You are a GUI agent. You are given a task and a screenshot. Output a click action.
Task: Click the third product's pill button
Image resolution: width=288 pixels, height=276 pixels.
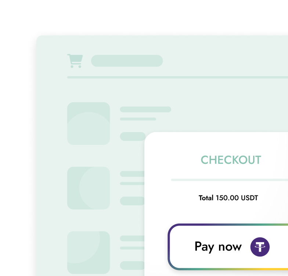click(x=132, y=265)
